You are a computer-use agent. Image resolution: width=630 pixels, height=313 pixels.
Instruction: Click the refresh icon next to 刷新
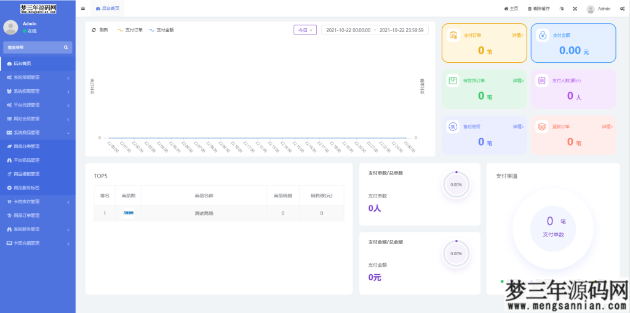point(94,30)
